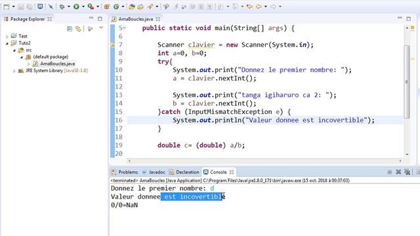Expand the JRE System Library node
This screenshot has height=236, width=420.
click(x=14, y=71)
